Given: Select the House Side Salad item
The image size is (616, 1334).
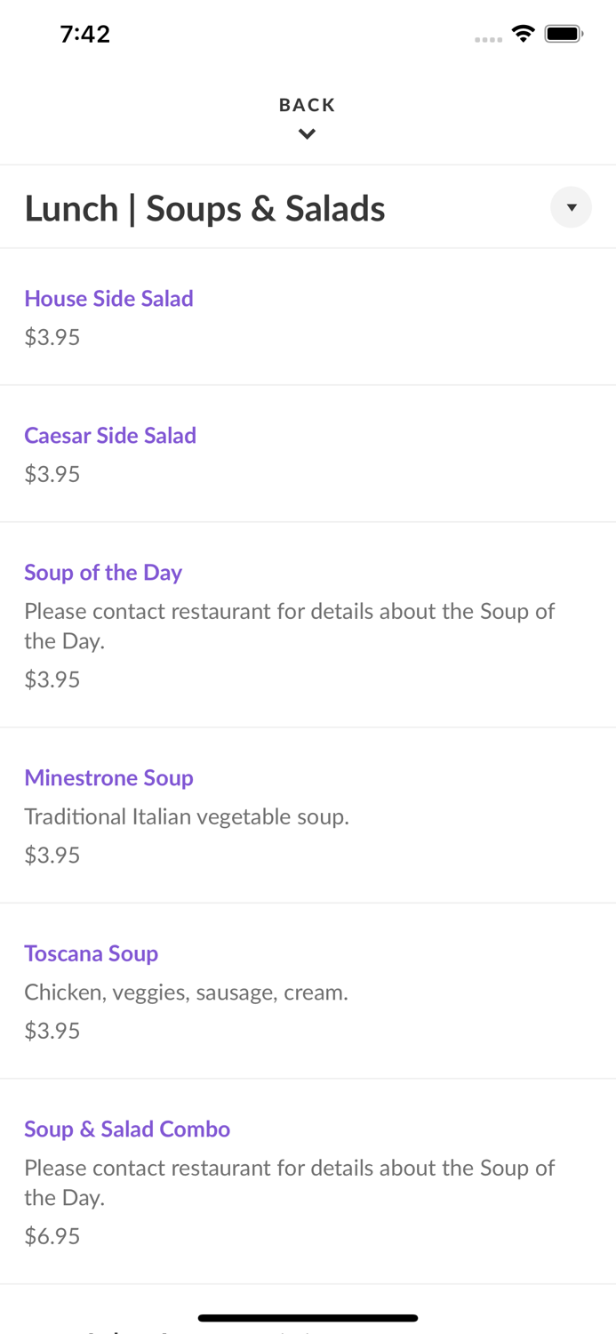Looking at the screenshot, I should tap(108, 299).
